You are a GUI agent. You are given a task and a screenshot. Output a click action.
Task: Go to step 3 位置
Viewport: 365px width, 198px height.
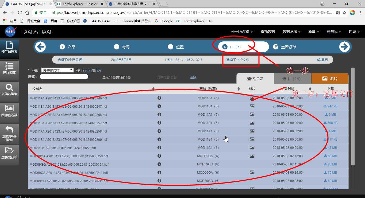(x=176, y=47)
